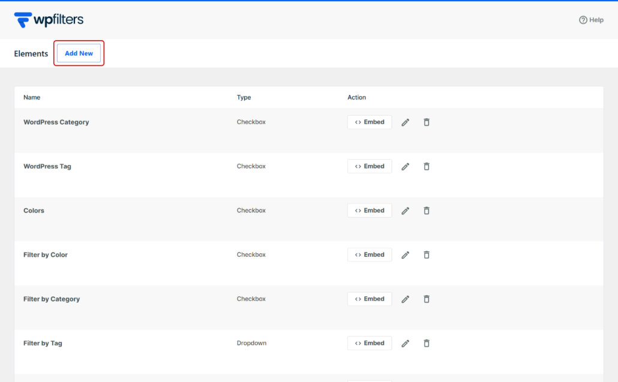This screenshot has height=382, width=618.
Task: Click the Add New button
Action: (x=79, y=53)
